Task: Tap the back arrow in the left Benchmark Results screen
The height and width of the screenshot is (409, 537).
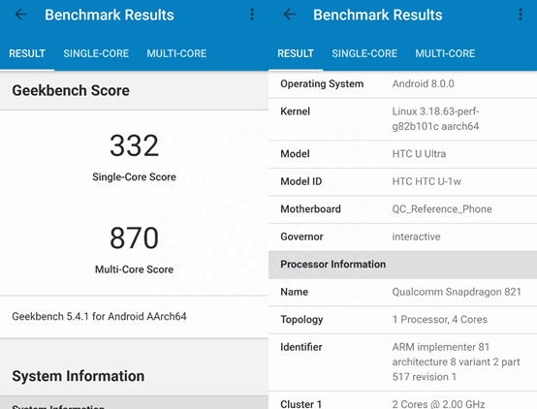Action: 21,15
